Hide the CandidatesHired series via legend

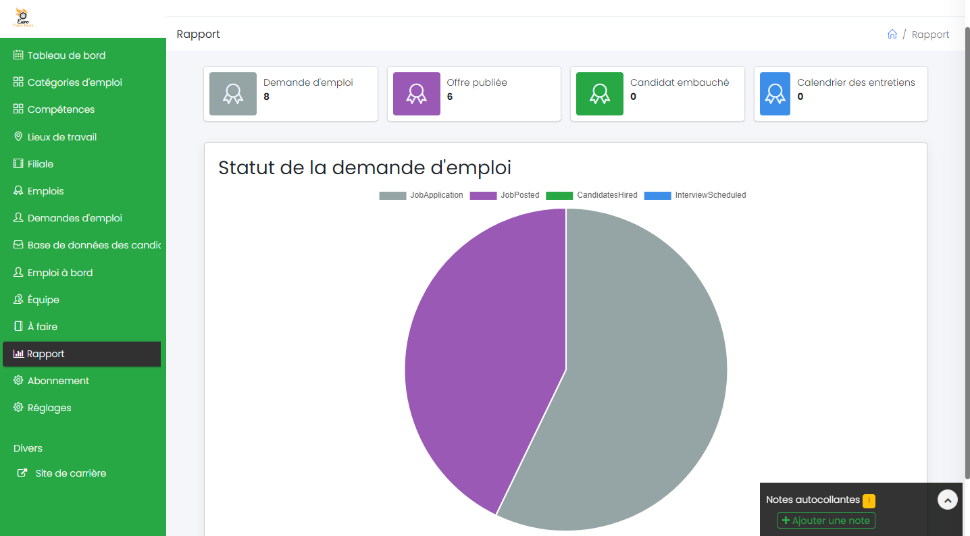point(607,195)
